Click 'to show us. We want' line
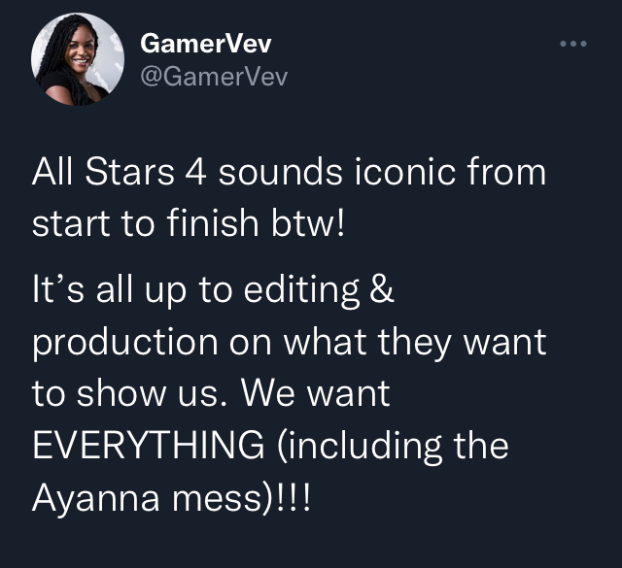 coord(211,393)
